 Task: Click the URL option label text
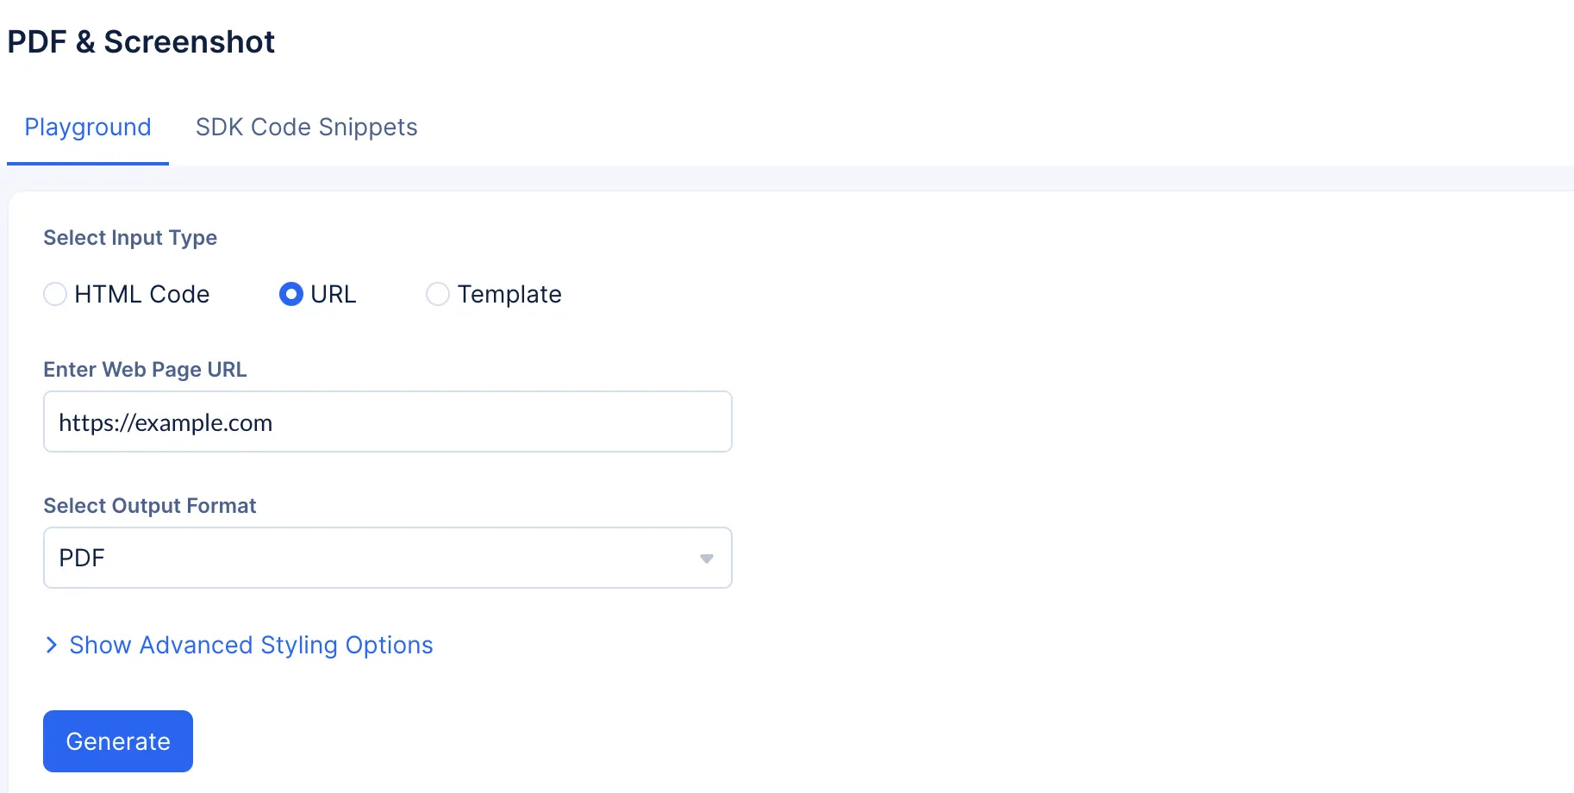[334, 294]
